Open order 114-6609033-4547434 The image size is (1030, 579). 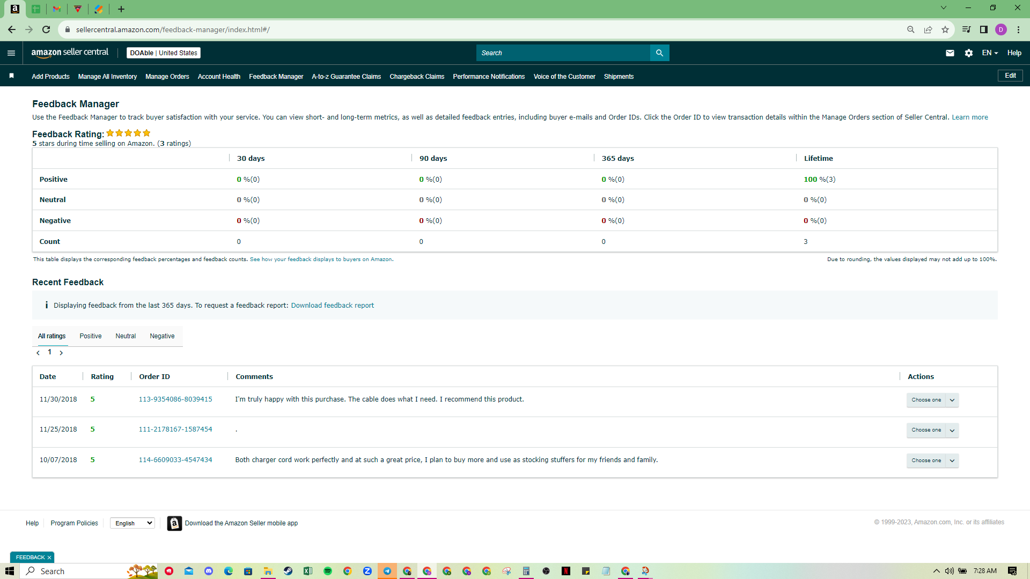[175, 460]
